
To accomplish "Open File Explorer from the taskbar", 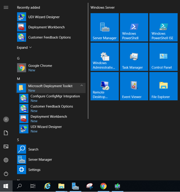I will click(61, 186).
